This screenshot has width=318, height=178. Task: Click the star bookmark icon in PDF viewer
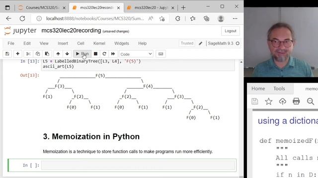[268, 101]
